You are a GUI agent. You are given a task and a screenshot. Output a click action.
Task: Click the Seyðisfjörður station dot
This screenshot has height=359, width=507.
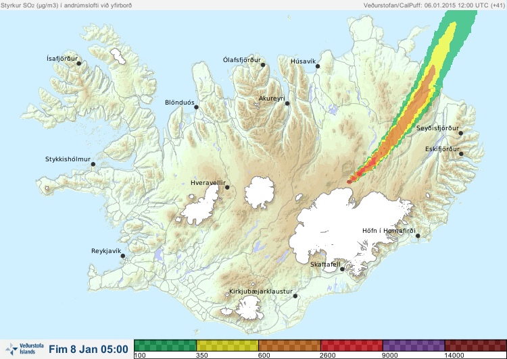point(461,133)
